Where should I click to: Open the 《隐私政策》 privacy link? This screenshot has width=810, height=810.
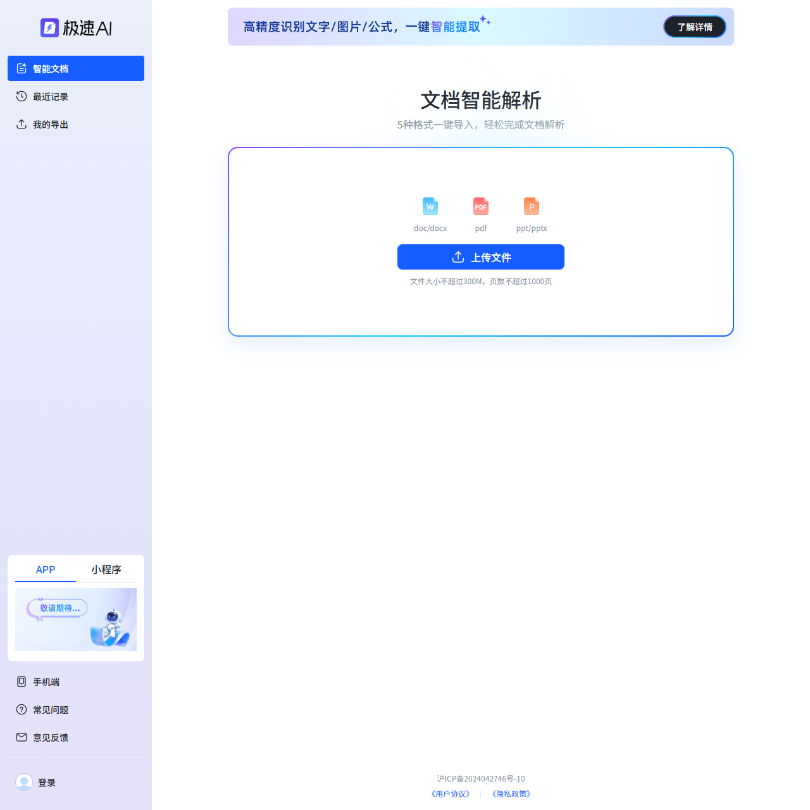click(x=511, y=794)
